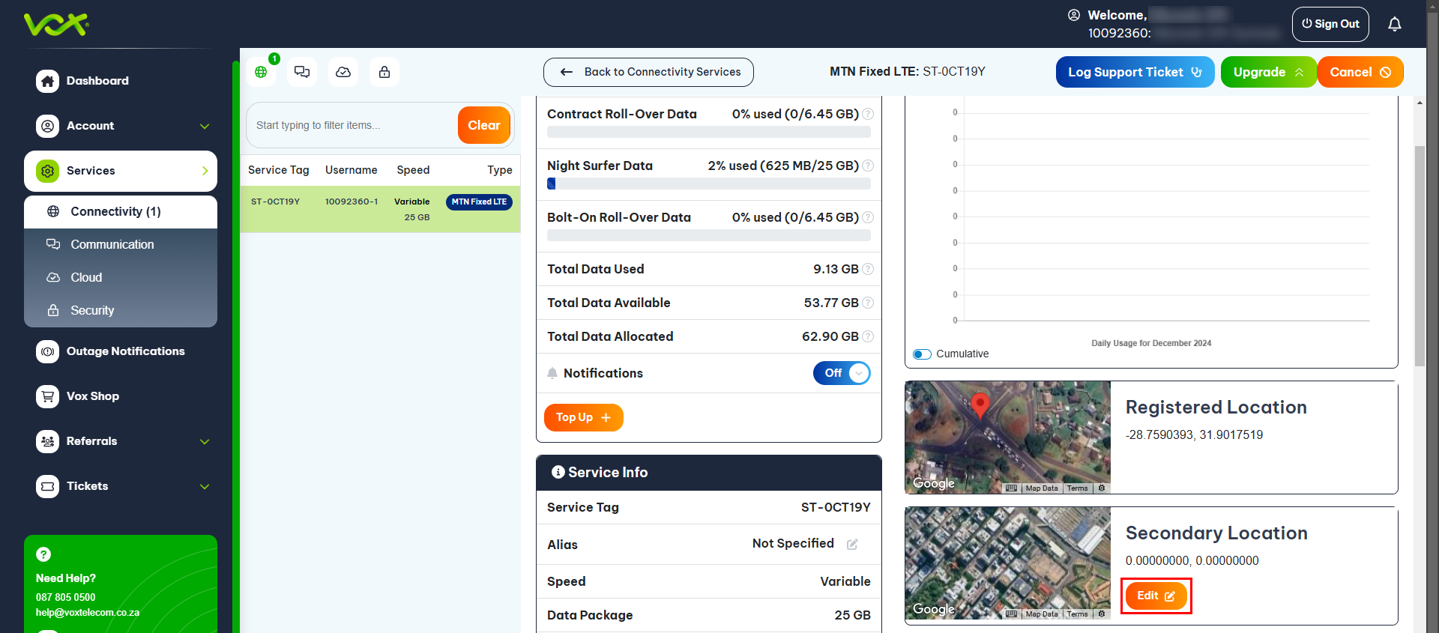Open the communication chat icon tab
The height and width of the screenshot is (633, 1439).
point(302,72)
